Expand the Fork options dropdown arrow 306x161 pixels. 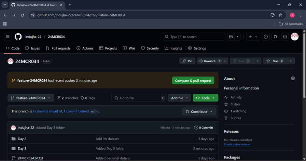tap(257, 61)
